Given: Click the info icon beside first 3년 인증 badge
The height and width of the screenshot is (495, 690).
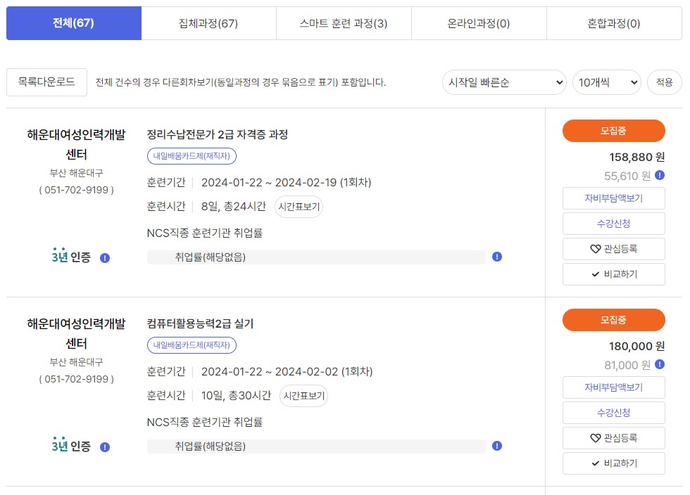Looking at the screenshot, I should point(105,257).
